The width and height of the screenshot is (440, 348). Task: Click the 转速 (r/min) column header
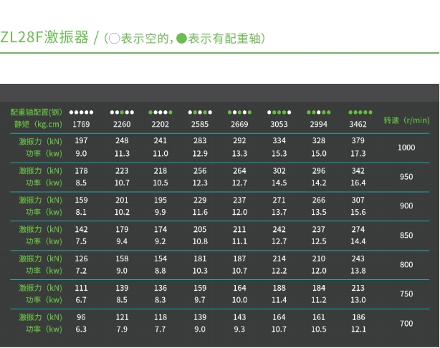click(x=406, y=120)
